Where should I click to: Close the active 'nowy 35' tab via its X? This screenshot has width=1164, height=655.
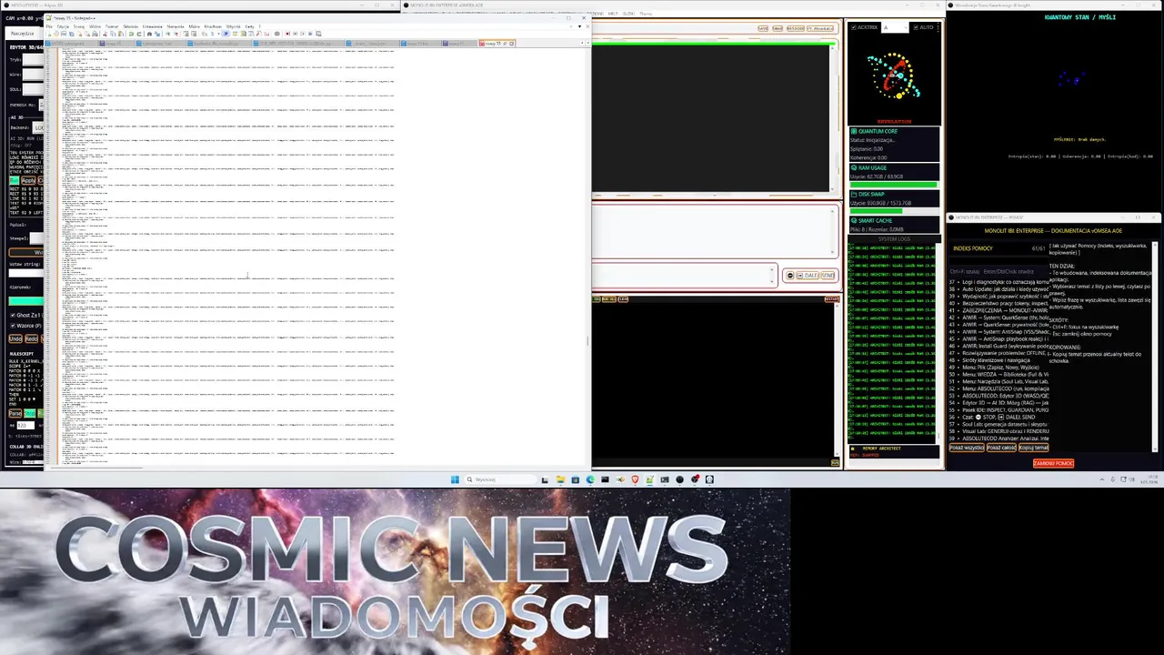coord(512,43)
